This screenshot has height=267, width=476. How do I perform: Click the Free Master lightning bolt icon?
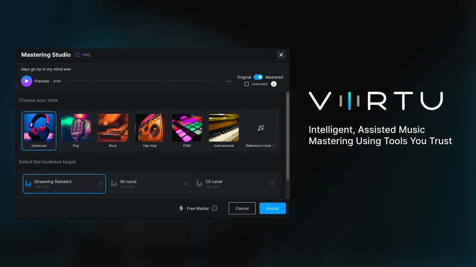[x=181, y=208]
